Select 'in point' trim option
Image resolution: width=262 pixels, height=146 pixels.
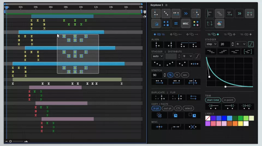pyautogui.click(x=228, y=100)
